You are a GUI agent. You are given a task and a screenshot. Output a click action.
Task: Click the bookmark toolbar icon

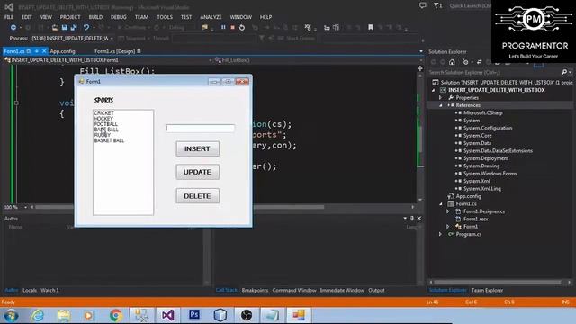371,28
